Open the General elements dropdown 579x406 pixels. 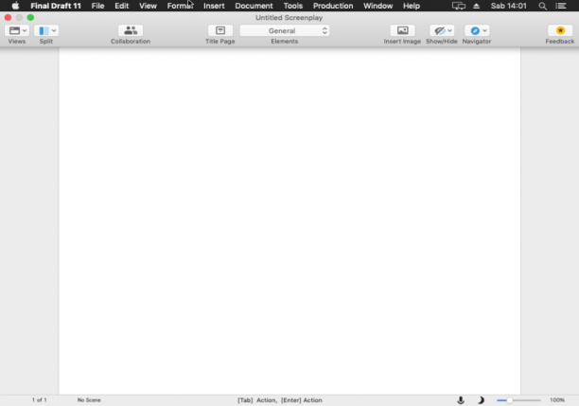[x=285, y=30]
